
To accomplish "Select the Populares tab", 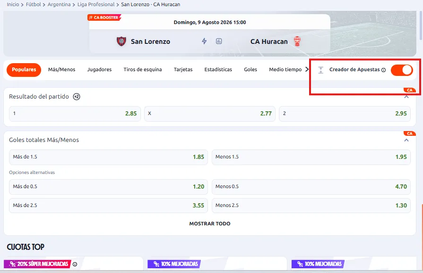I will [x=24, y=70].
